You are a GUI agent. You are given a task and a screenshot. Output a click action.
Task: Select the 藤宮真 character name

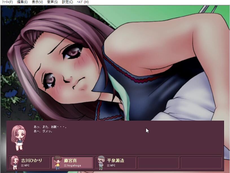(70, 161)
